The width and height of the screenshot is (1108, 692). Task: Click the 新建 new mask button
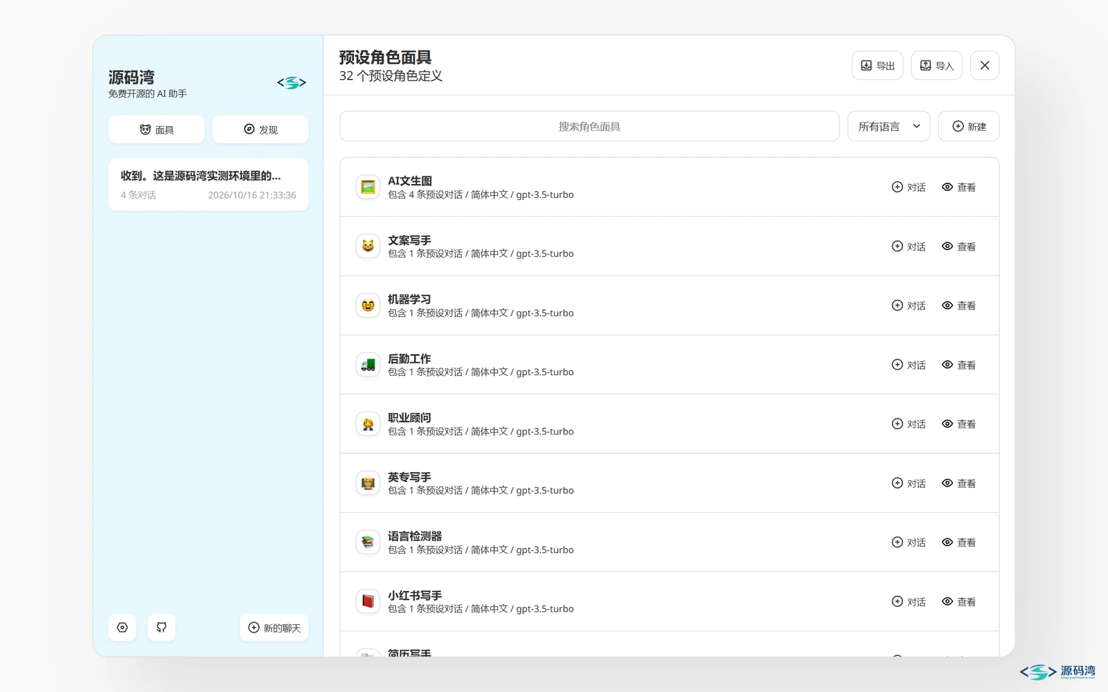(x=969, y=127)
